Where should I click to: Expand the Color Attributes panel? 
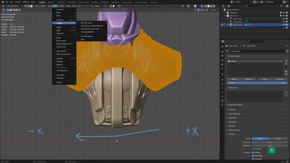click(x=235, y=114)
